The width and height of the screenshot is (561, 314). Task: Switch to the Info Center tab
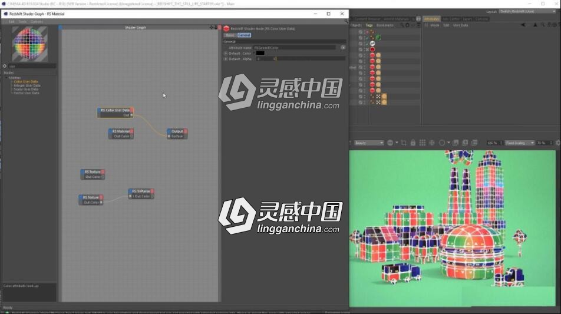[x=451, y=19]
